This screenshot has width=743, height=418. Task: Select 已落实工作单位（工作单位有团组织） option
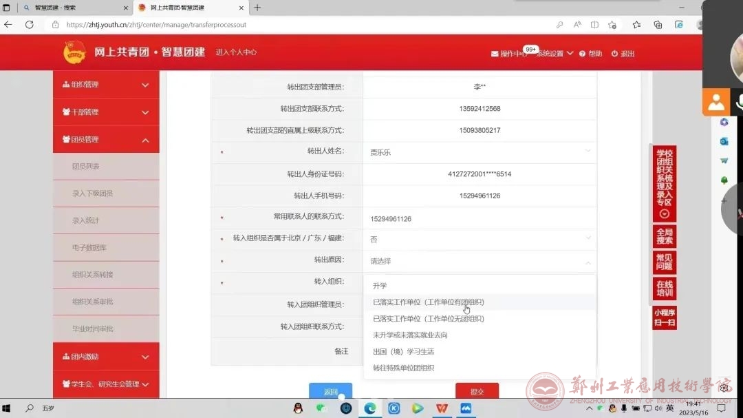(429, 302)
